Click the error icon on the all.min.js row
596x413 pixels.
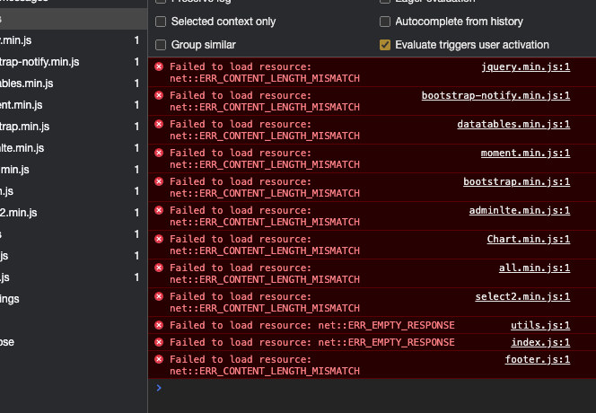pos(159,268)
